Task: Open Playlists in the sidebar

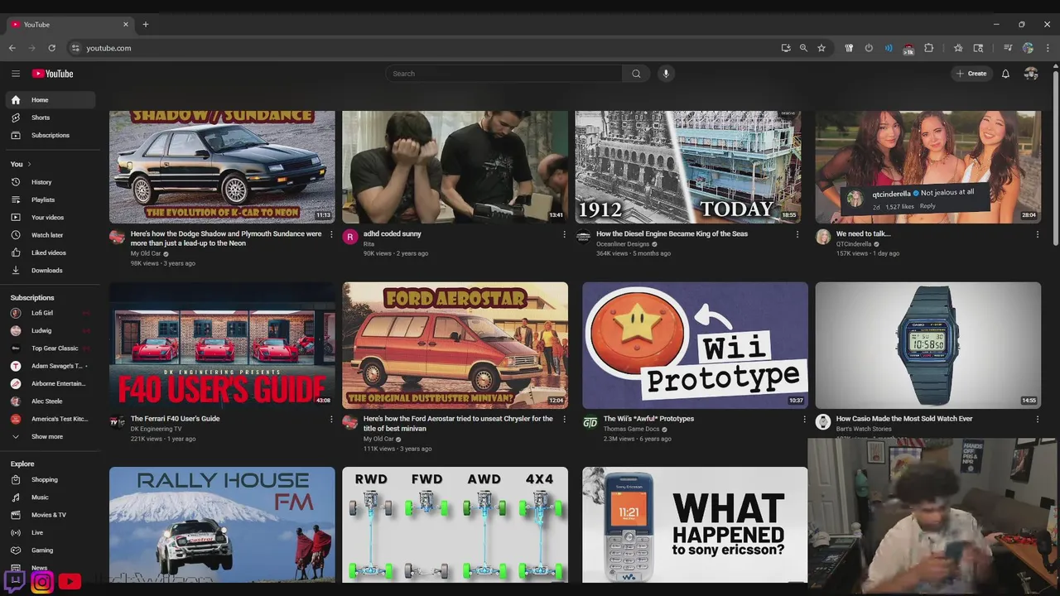Action: (x=50, y=199)
